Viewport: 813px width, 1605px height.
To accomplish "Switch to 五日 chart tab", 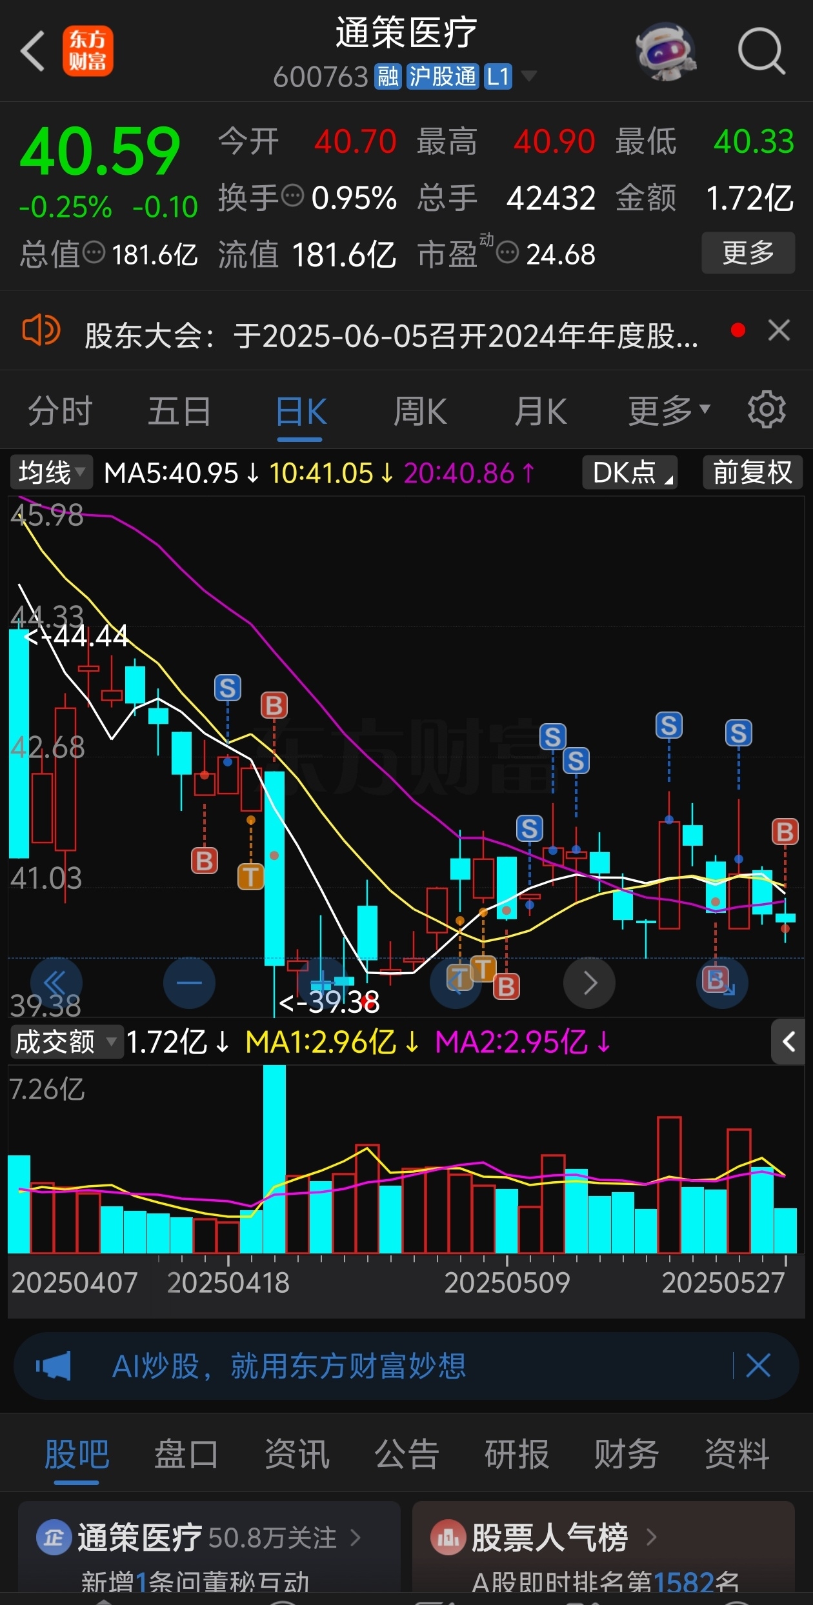I will click(179, 412).
